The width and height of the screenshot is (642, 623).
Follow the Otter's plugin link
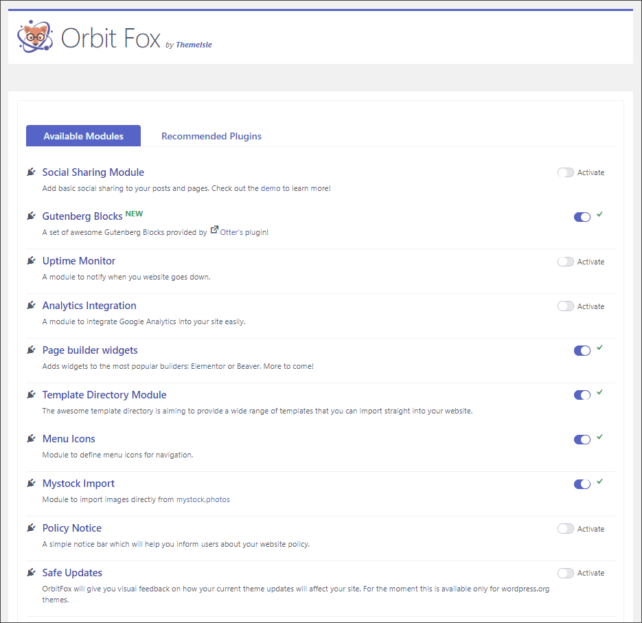[x=231, y=232]
